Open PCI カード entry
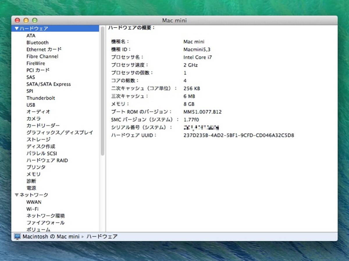 [x=38, y=70]
